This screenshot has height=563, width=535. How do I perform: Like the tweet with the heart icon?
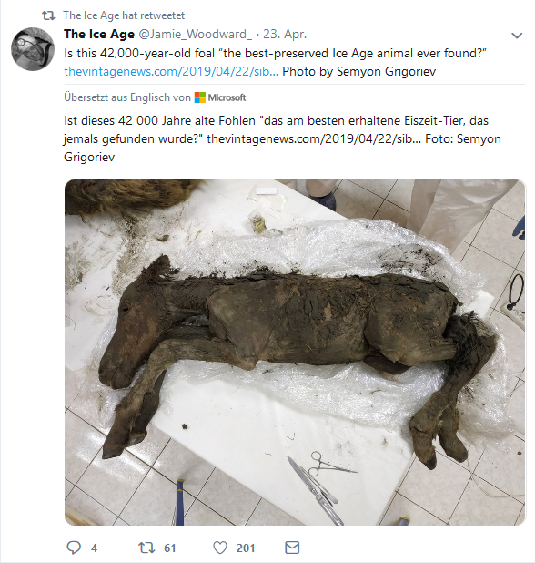tap(220, 548)
